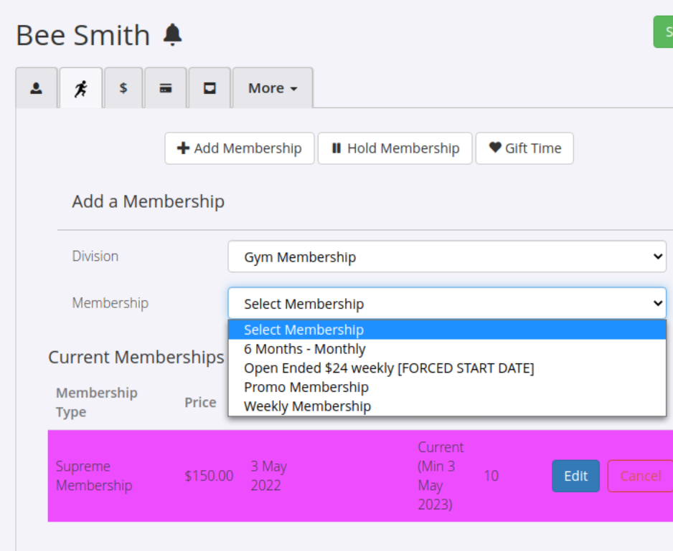Viewport: 673px width, 551px height.
Task: Select the running figure memberships tab
Action: 80,88
